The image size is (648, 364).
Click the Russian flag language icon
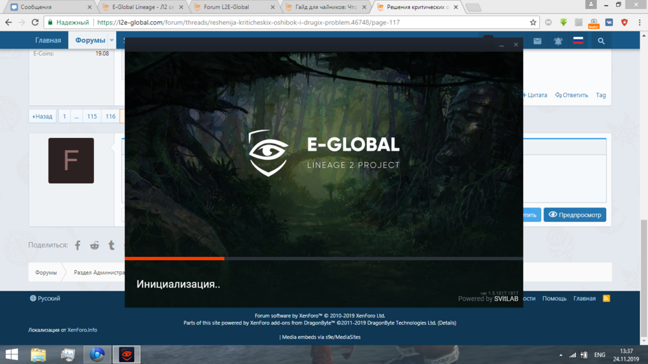click(578, 41)
